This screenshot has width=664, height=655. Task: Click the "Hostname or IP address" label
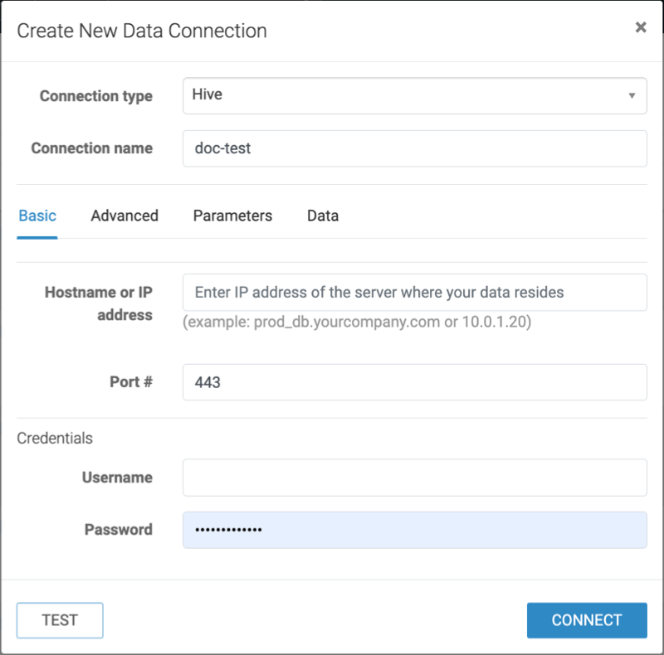tap(99, 303)
